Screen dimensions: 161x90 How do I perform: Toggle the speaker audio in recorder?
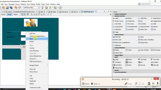[x=153, y=83]
